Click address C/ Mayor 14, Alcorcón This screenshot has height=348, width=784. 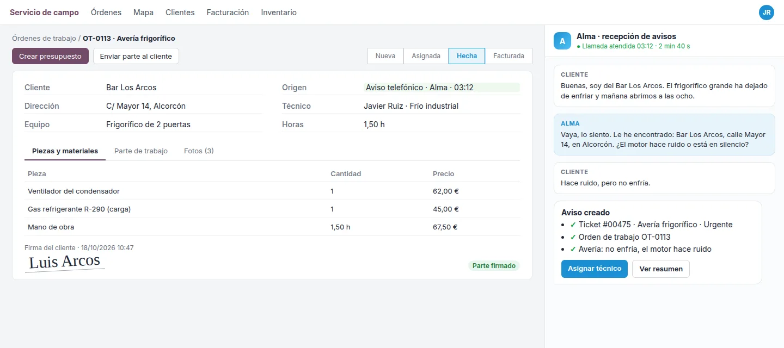tap(146, 106)
